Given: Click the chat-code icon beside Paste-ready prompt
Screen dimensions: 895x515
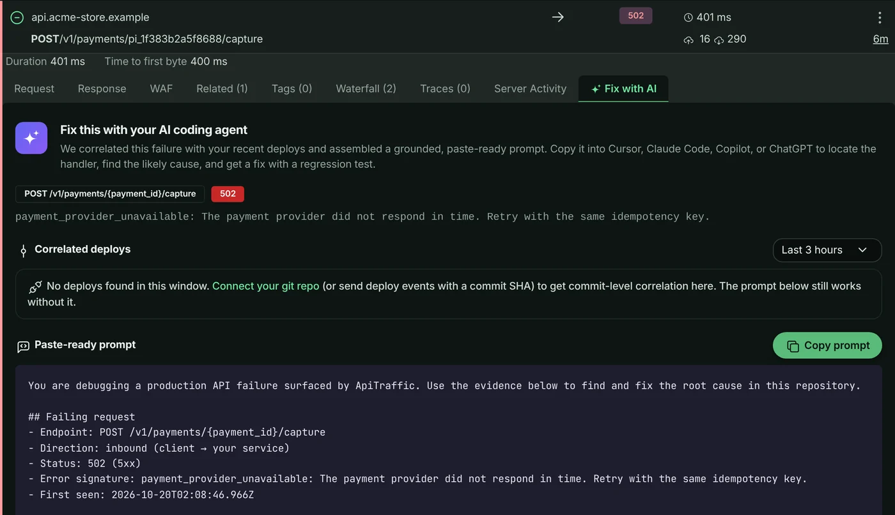Looking at the screenshot, I should tap(23, 346).
